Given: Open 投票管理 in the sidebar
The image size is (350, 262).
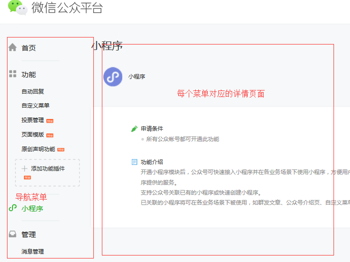Looking at the screenshot, I should tap(32, 120).
